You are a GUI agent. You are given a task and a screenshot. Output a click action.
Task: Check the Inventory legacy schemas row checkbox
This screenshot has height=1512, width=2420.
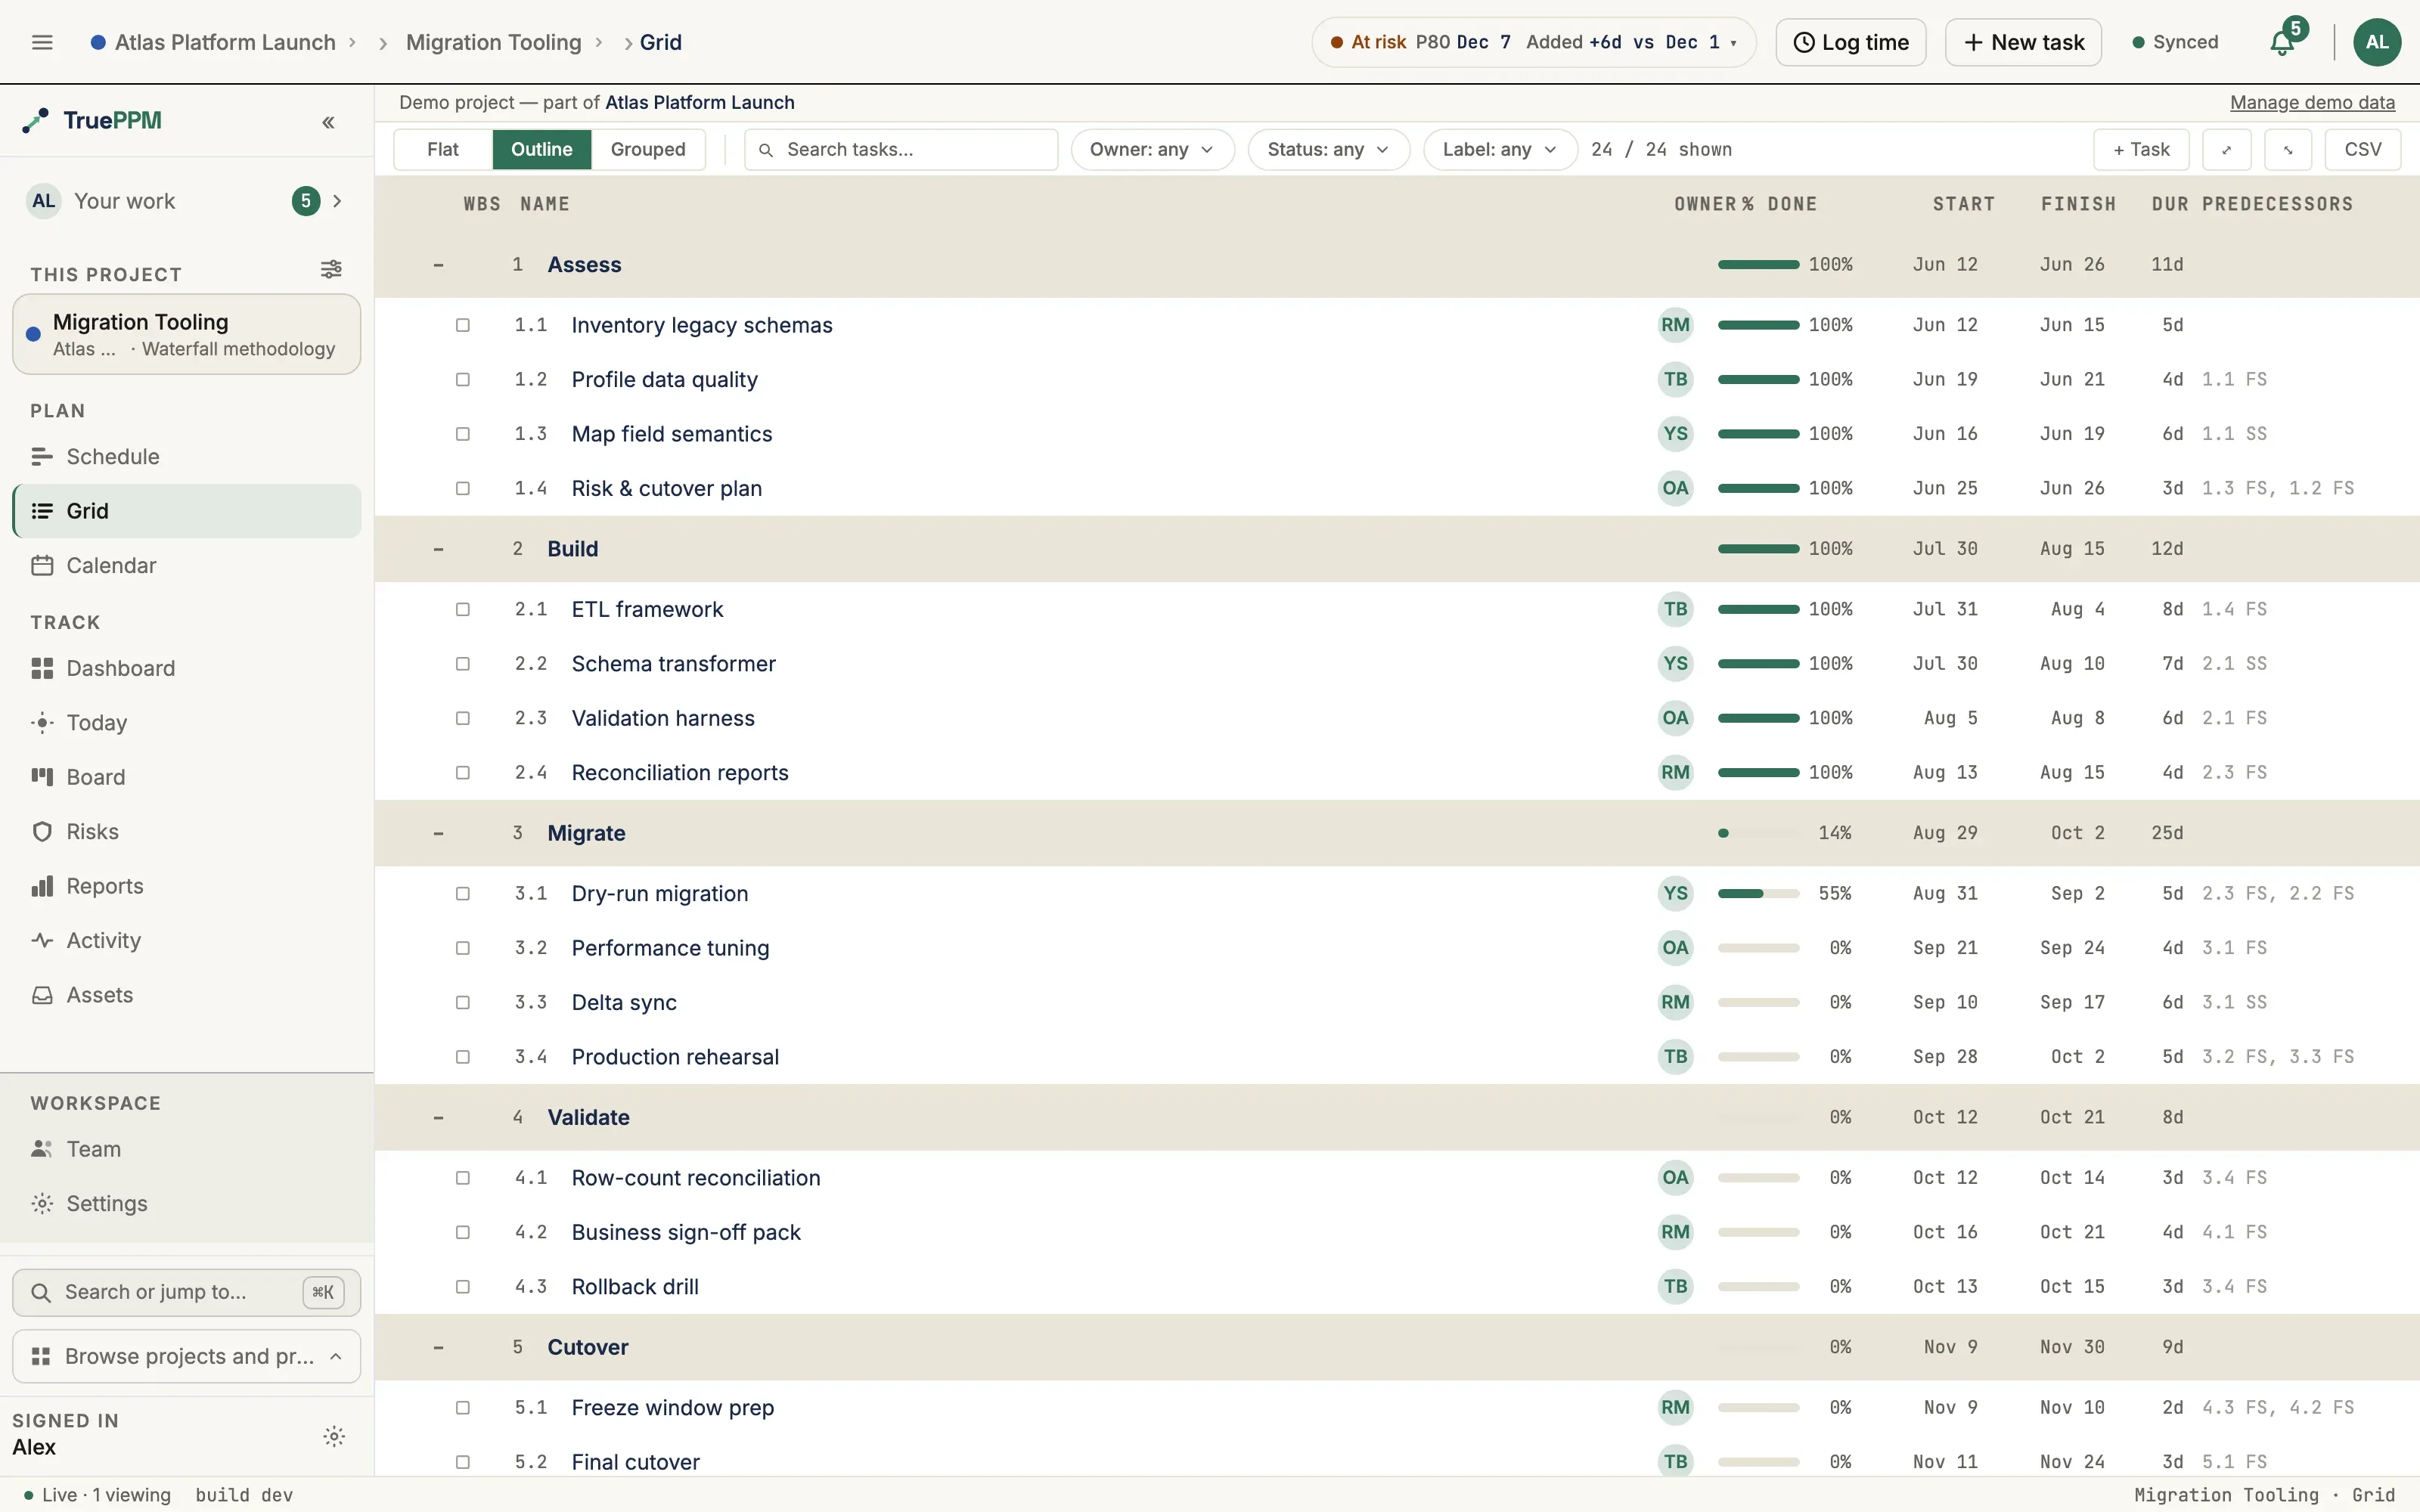click(x=463, y=325)
